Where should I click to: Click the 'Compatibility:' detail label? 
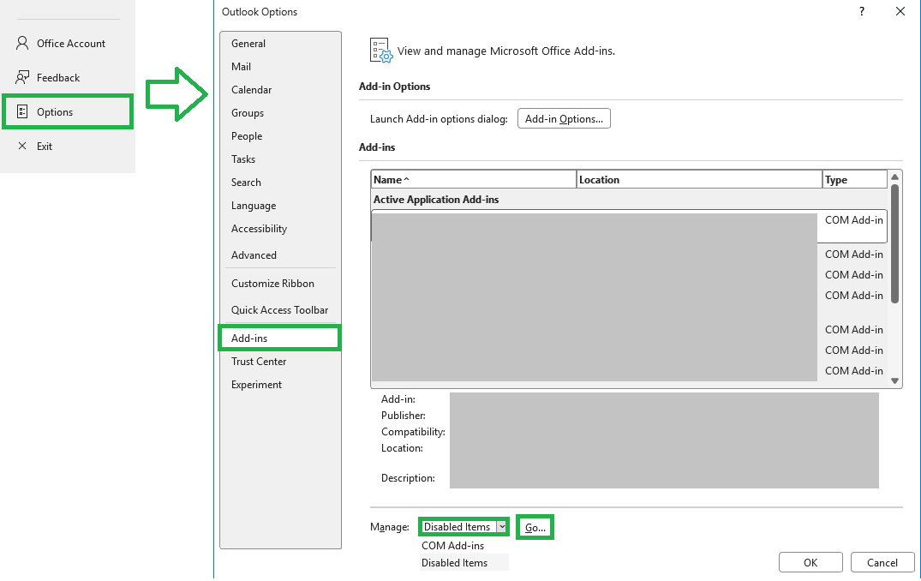click(x=413, y=432)
